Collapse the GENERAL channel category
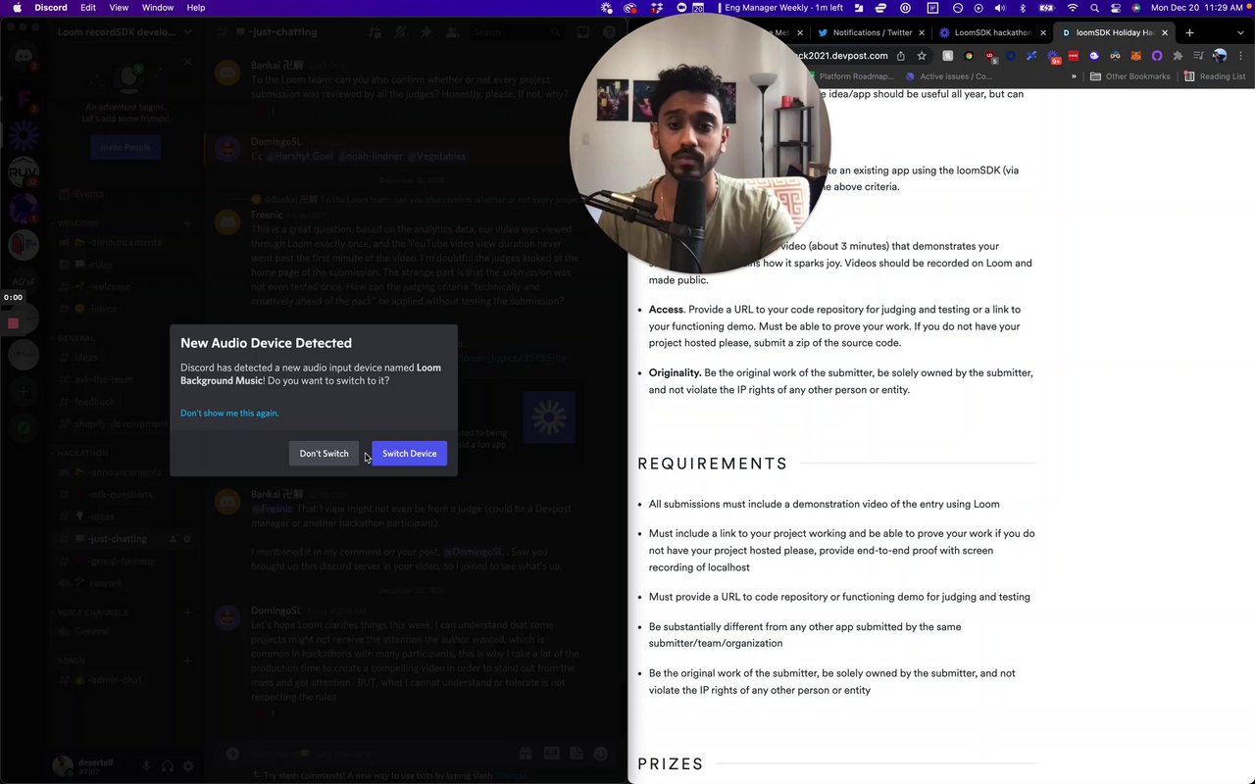 click(75, 338)
